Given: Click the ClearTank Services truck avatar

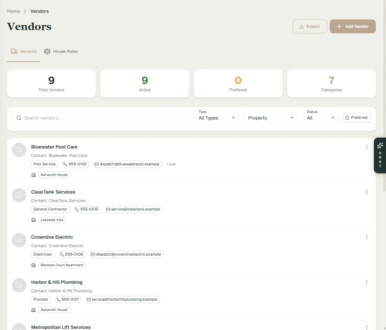Looking at the screenshot, I should point(19,195).
